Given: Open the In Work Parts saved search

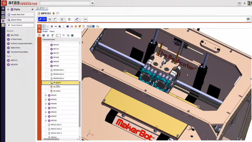Looking at the screenshot, I should tap(16, 39).
